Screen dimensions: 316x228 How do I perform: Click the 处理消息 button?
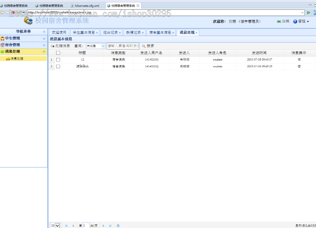coord(60,46)
